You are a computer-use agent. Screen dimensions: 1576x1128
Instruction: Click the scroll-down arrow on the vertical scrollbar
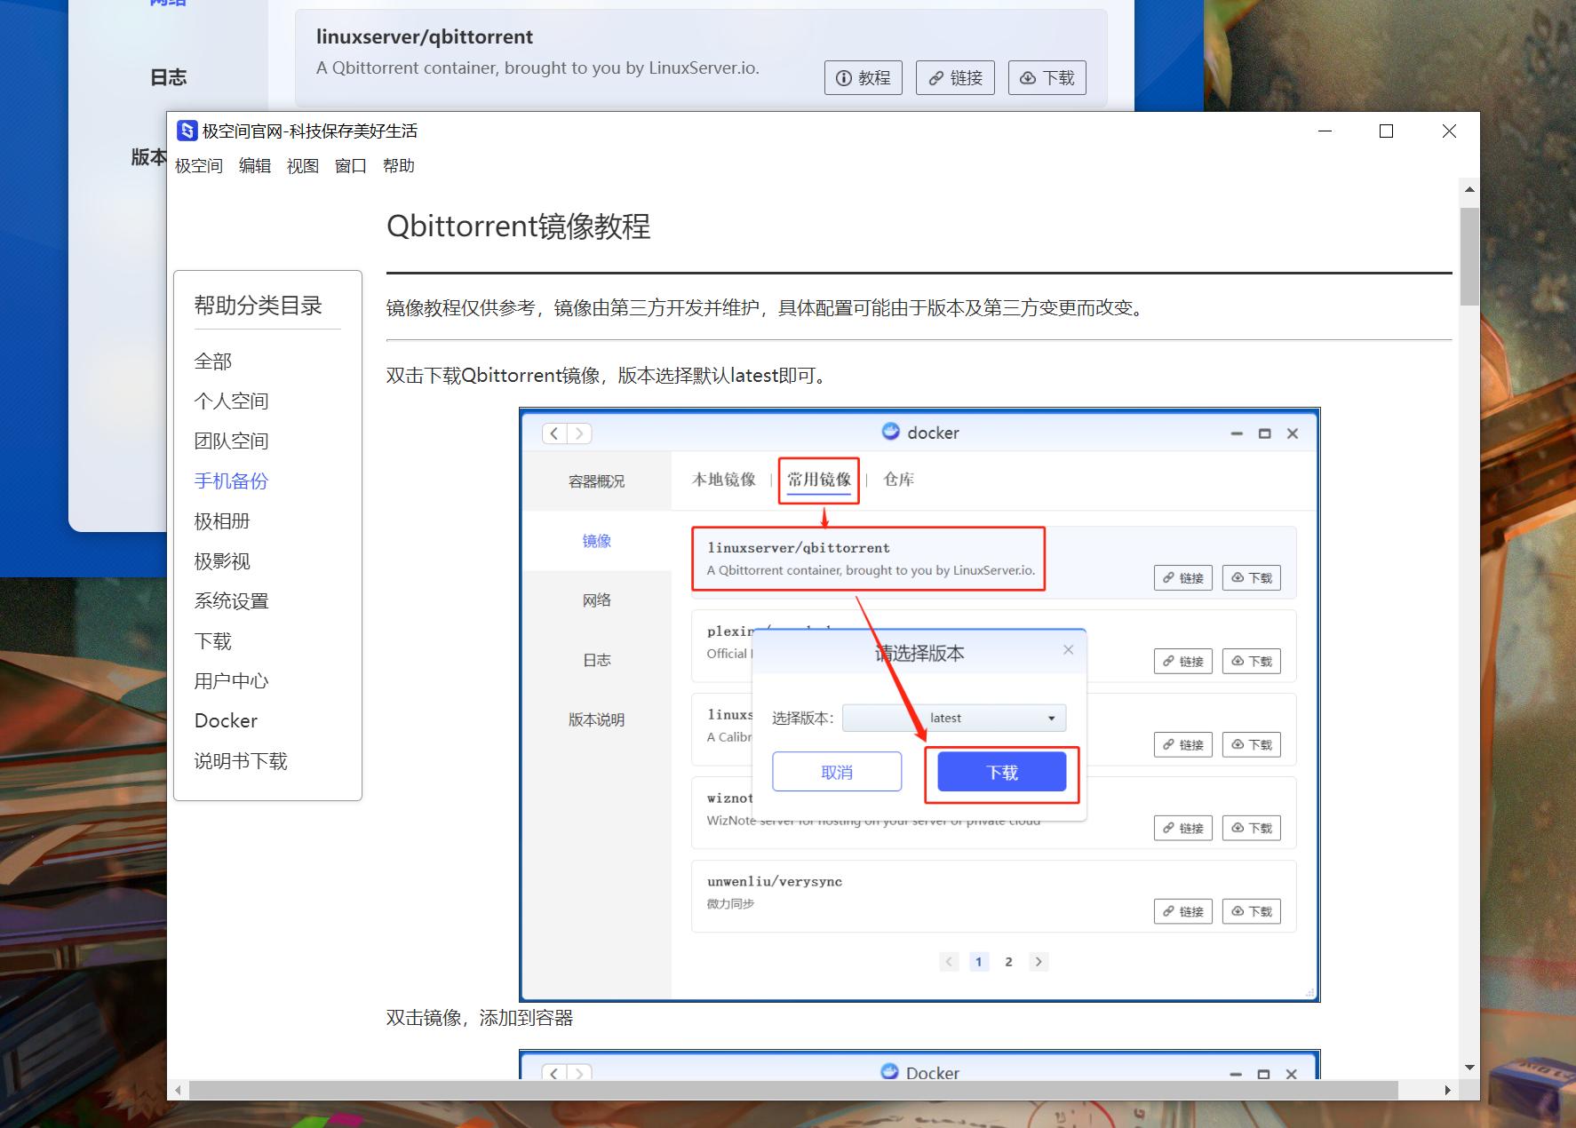(x=1469, y=1068)
